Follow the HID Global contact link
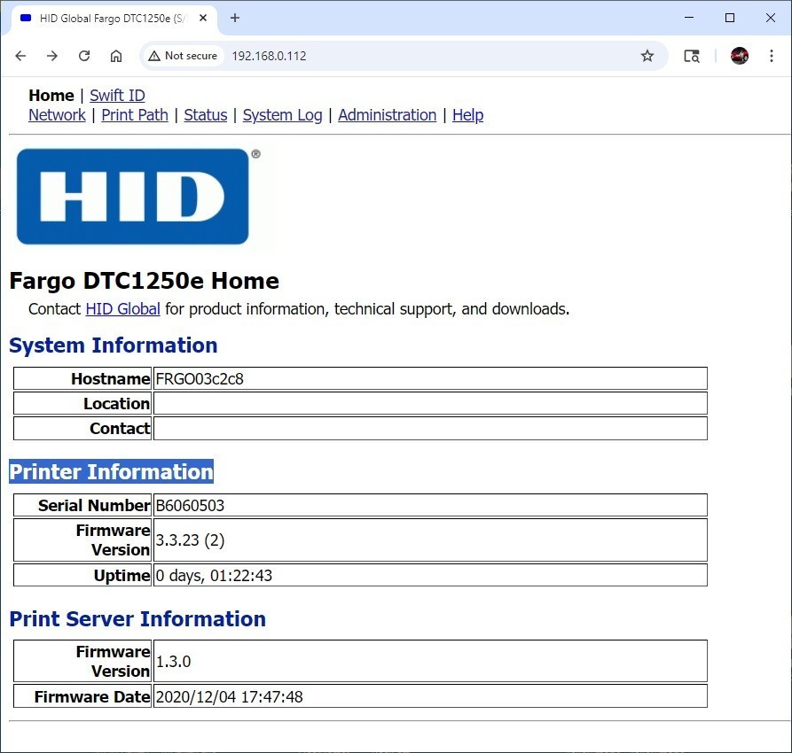792x753 pixels. tap(122, 309)
